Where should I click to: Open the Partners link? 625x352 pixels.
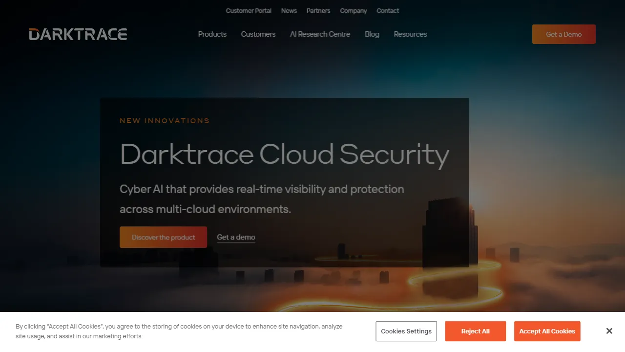pyautogui.click(x=318, y=11)
